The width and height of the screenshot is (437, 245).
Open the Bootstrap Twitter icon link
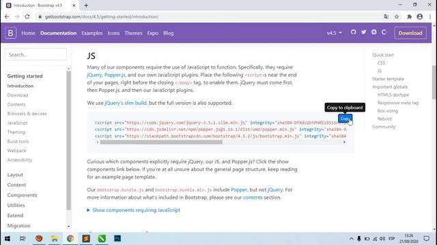pyautogui.click(x=363, y=32)
